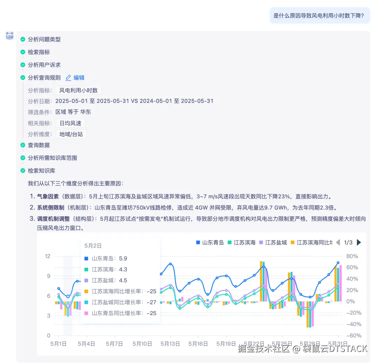Click the left arrow to view previous chart

(338, 242)
